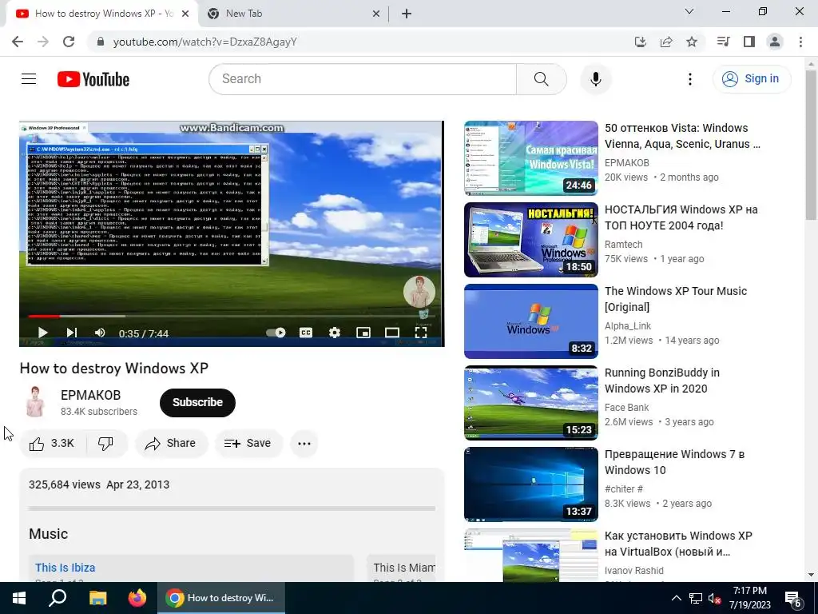Image resolution: width=818 pixels, height=614 pixels.
Task: Skip to next video
Action: (x=71, y=333)
